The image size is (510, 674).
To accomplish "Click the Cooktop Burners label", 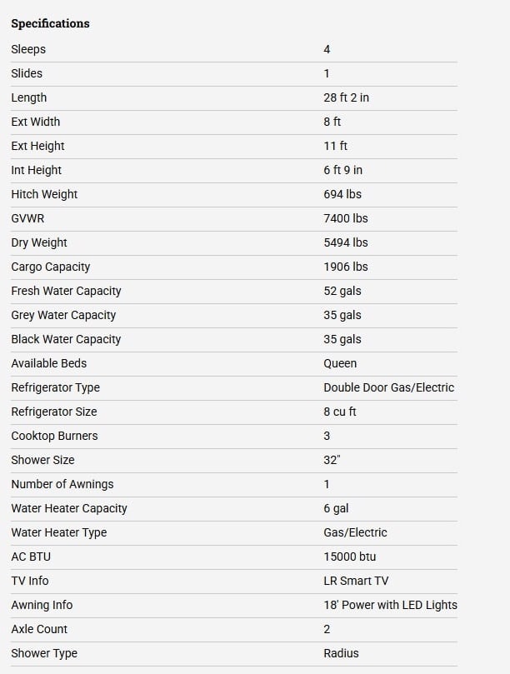I will [x=55, y=436].
